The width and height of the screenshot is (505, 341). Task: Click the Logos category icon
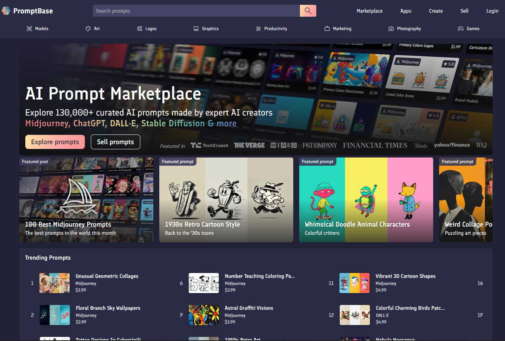140,29
